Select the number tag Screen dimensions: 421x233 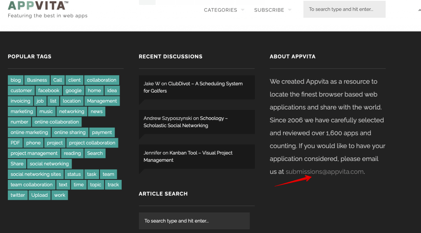(19, 122)
